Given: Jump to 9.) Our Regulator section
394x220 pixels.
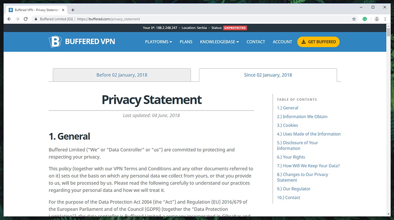Looking at the screenshot, I should click(294, 189).
